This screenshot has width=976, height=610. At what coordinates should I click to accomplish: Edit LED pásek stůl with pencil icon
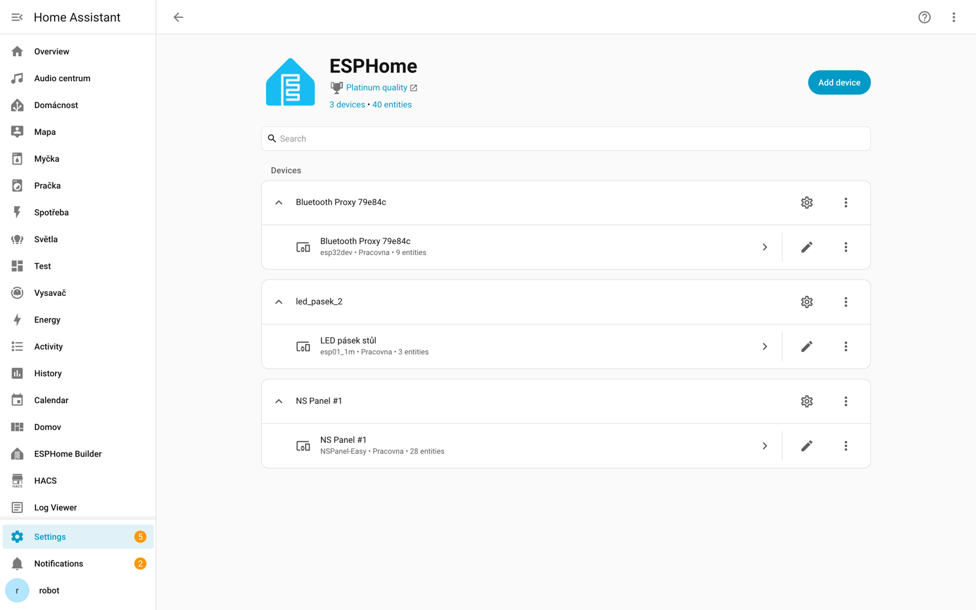(807, 346)
